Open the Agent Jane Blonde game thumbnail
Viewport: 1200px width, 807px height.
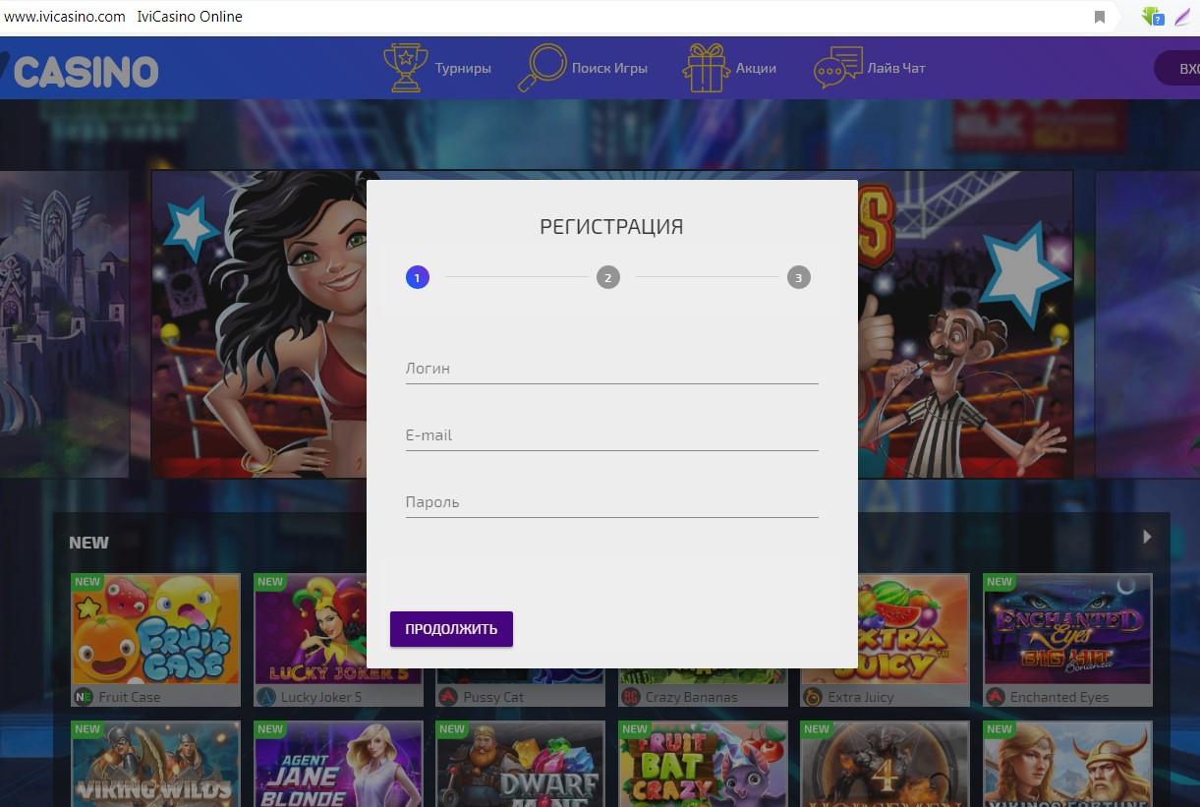(338, 764)
